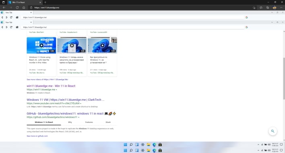Screen dimensions: 285x153
Task: Open Edge browser on outer taskbar
Action: point(154,150)
